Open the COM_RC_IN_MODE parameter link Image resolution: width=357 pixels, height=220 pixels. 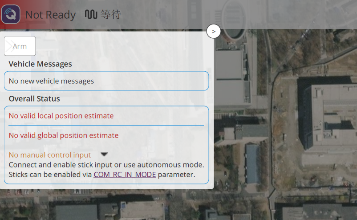tap(125, 175)
